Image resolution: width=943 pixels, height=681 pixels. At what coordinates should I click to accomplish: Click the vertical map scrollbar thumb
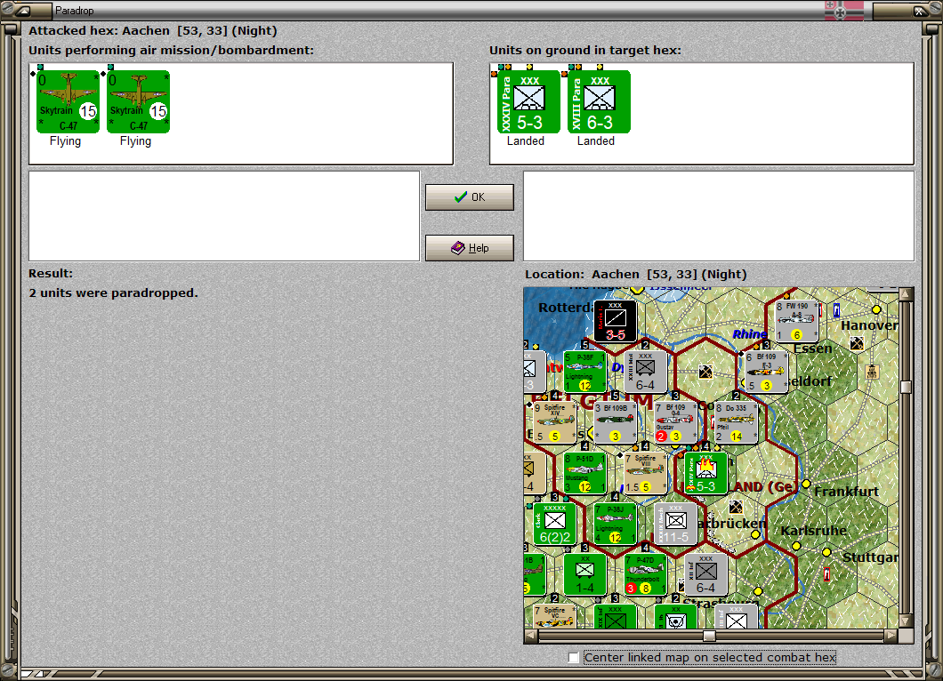[x=906, y=387]
